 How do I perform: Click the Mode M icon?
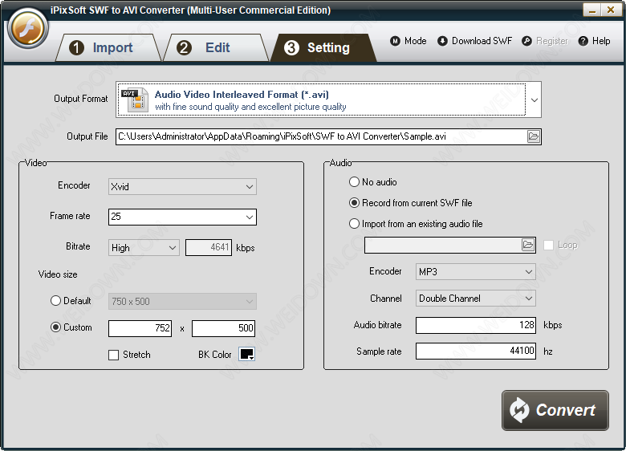point(395,41)
